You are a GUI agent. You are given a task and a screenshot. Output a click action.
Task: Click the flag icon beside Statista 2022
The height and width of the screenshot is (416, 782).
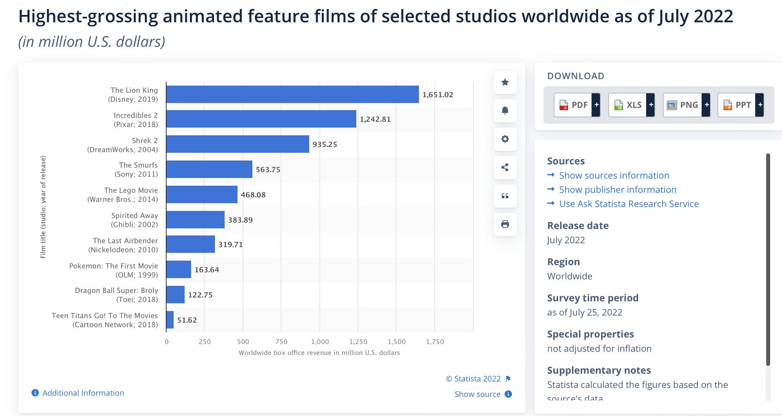point(508,379)
